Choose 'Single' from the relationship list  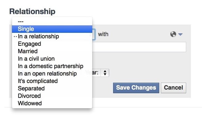click(52, 29)
